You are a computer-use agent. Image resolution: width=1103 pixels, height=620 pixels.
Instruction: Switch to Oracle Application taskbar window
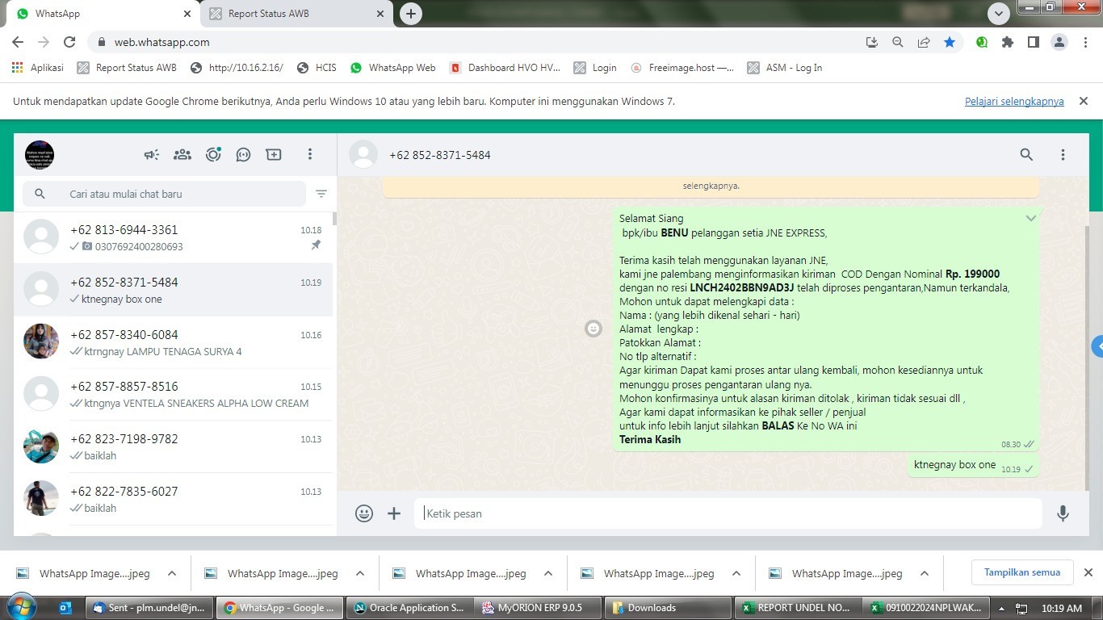pyautogui.click(x=409, y=608)
